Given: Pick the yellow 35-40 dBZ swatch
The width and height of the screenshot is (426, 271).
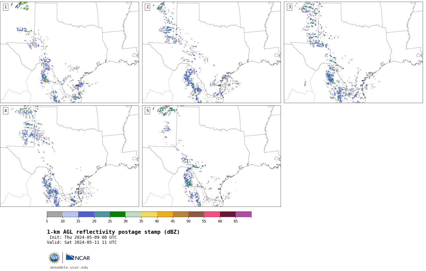Looking at the screenshot, I should pos(149,214).
